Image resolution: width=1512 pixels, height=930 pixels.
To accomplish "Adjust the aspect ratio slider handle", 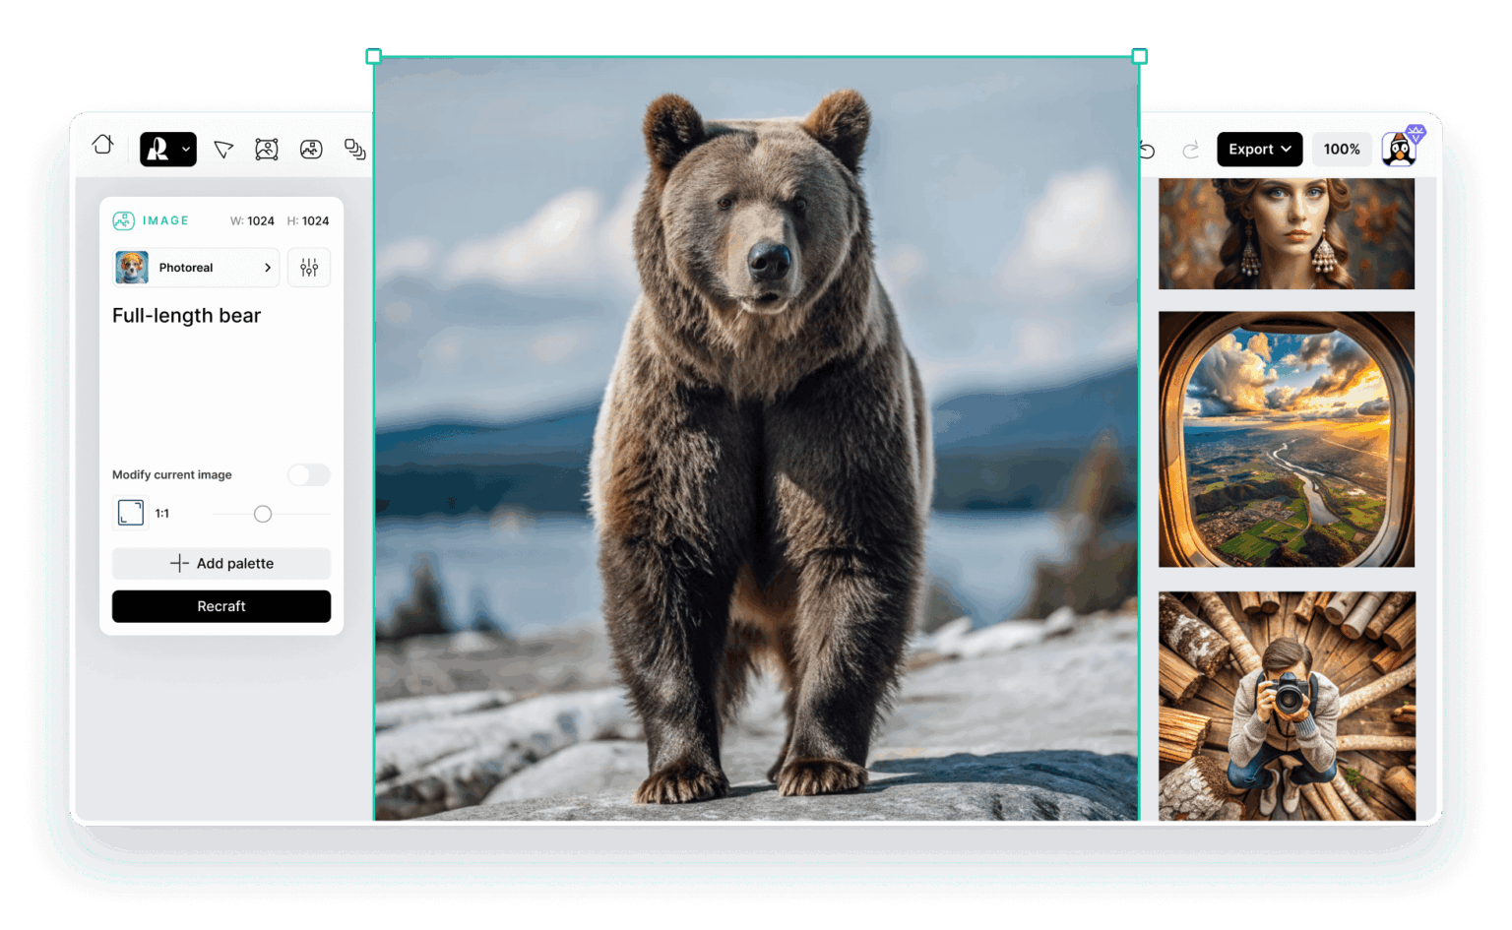I will coord(263,514).
